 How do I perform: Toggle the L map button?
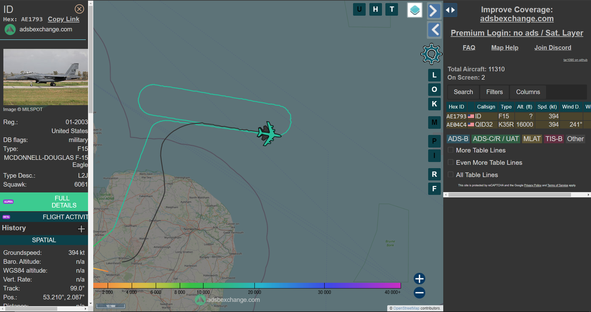pyautogui.click(x=434, y=75)
